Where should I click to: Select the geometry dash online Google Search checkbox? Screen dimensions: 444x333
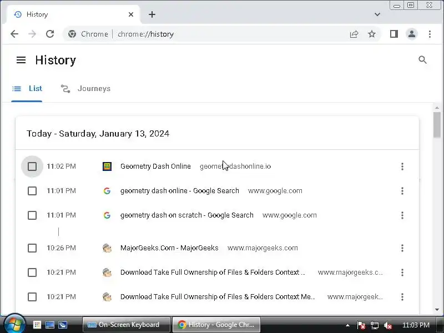point(32,191)
